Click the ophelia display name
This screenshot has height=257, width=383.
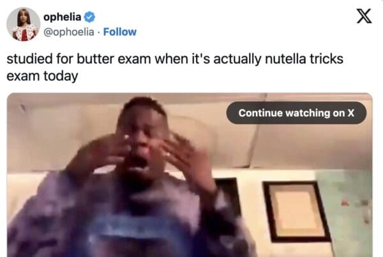click(63, 17)
